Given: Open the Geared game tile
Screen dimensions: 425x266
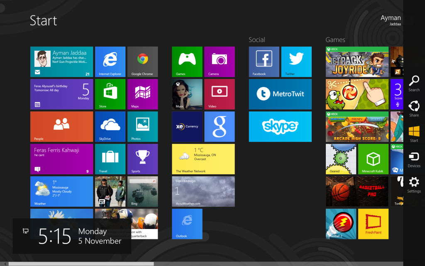Looking at the screenshot, I should (x=341, y=159).
